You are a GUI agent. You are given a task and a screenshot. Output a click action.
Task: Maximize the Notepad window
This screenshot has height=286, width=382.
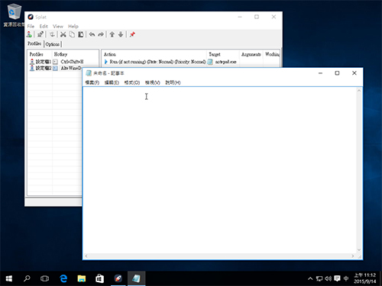337,73
